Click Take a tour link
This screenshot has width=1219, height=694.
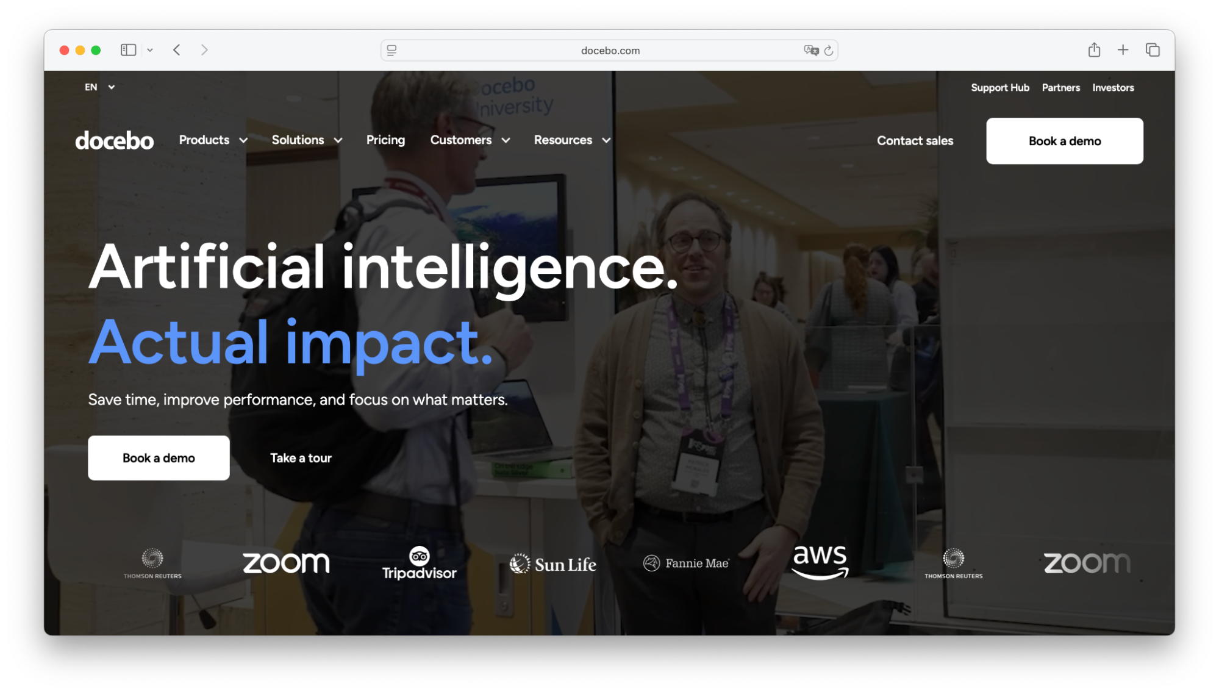[x=301, y=458]
